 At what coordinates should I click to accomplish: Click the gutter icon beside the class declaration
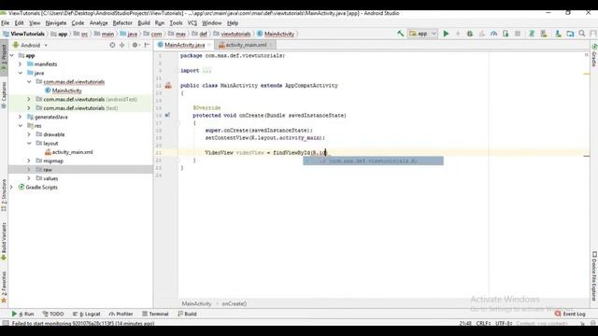(x=168, y=85)
